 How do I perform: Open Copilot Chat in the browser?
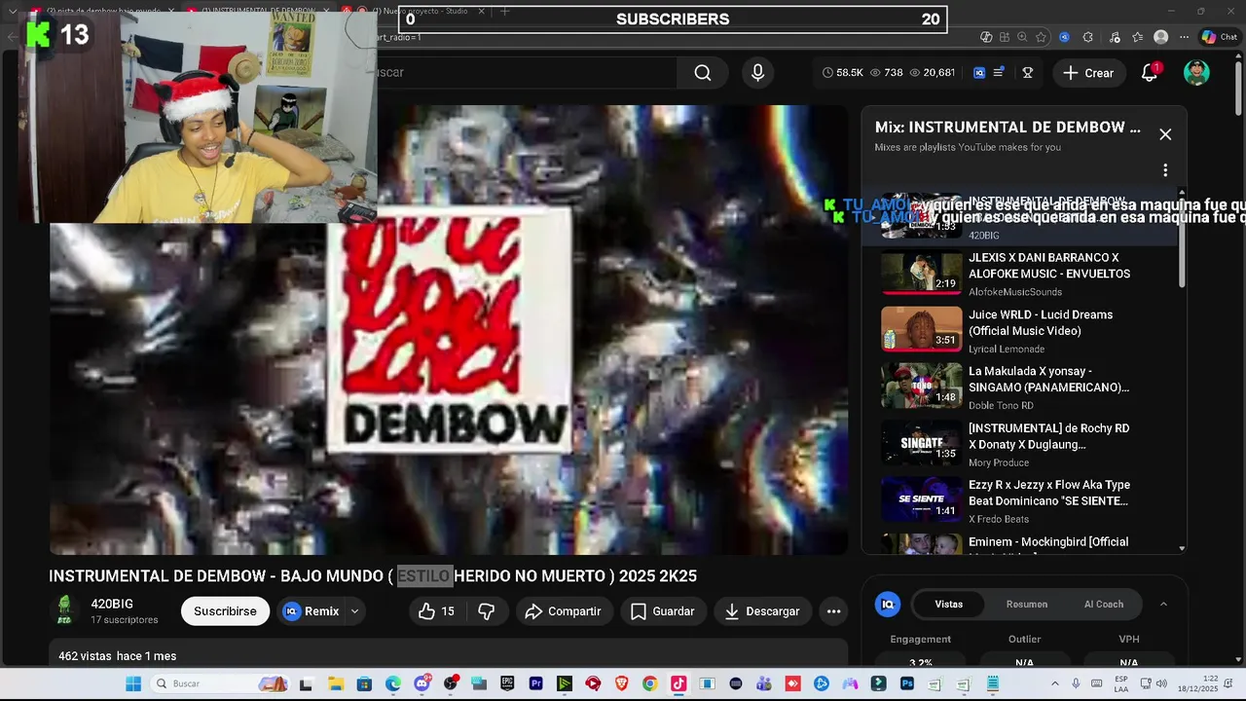[x=1219, y=37]
